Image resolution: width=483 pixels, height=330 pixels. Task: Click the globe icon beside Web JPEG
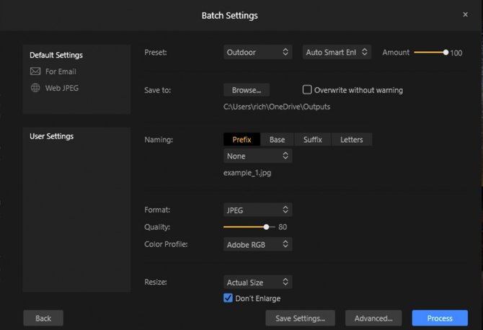click(x=35, y=88)
